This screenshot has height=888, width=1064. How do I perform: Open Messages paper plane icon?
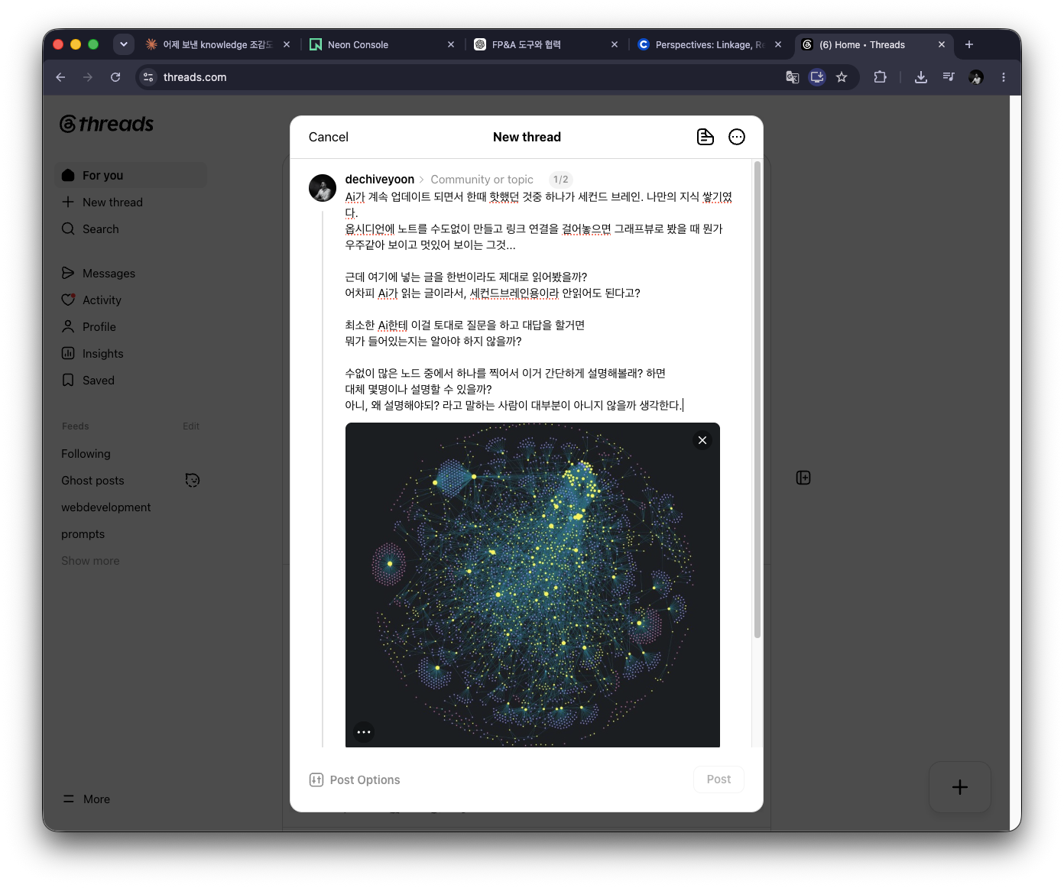click(x=68, y=273)
